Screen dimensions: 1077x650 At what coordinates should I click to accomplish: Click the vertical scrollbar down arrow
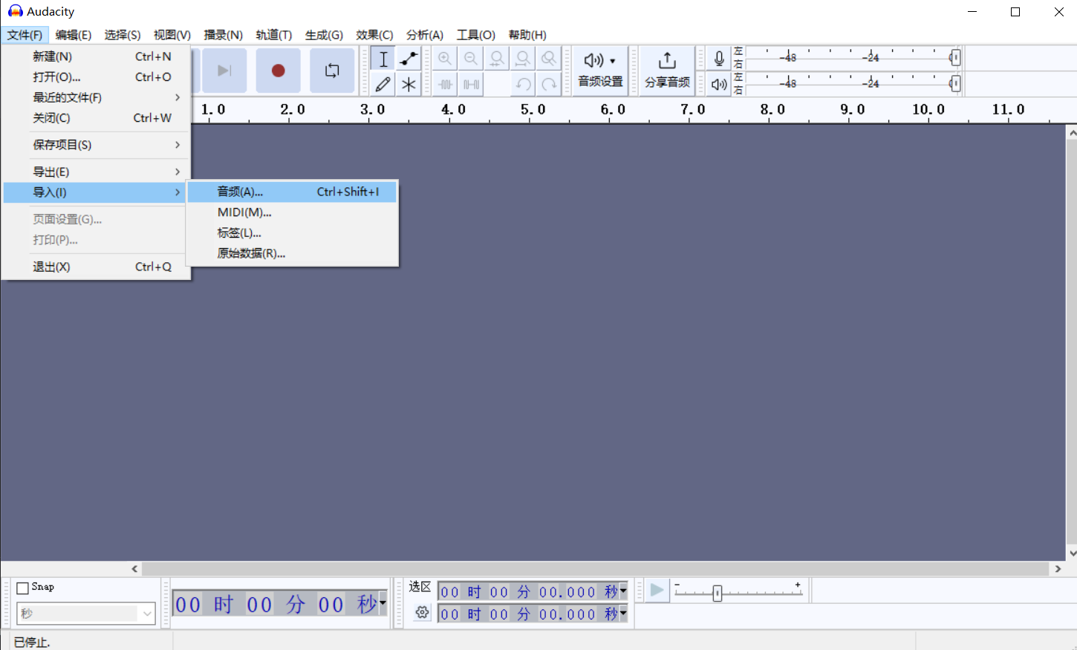(1072, 553)
